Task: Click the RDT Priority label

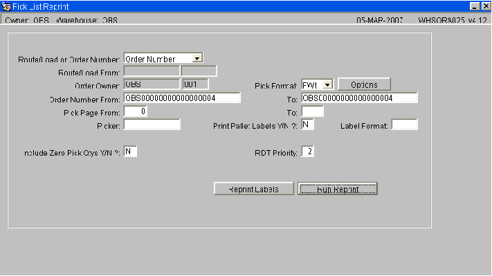Action: tap(276, 153)
